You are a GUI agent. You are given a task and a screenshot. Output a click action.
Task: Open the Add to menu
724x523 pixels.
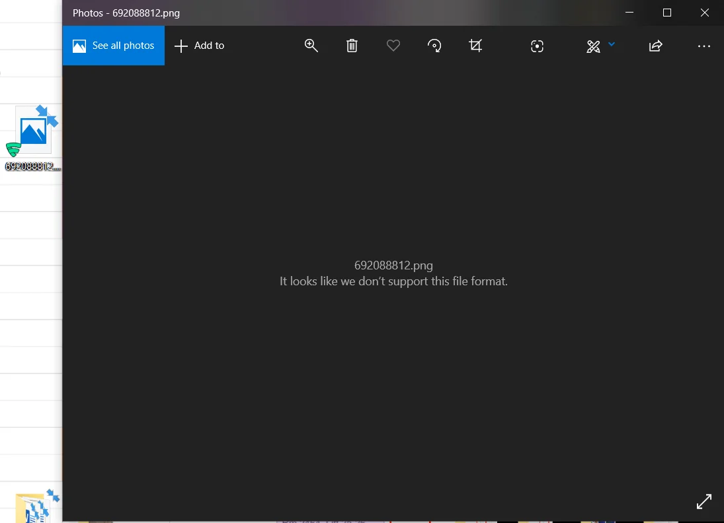[x=200, y=46]
